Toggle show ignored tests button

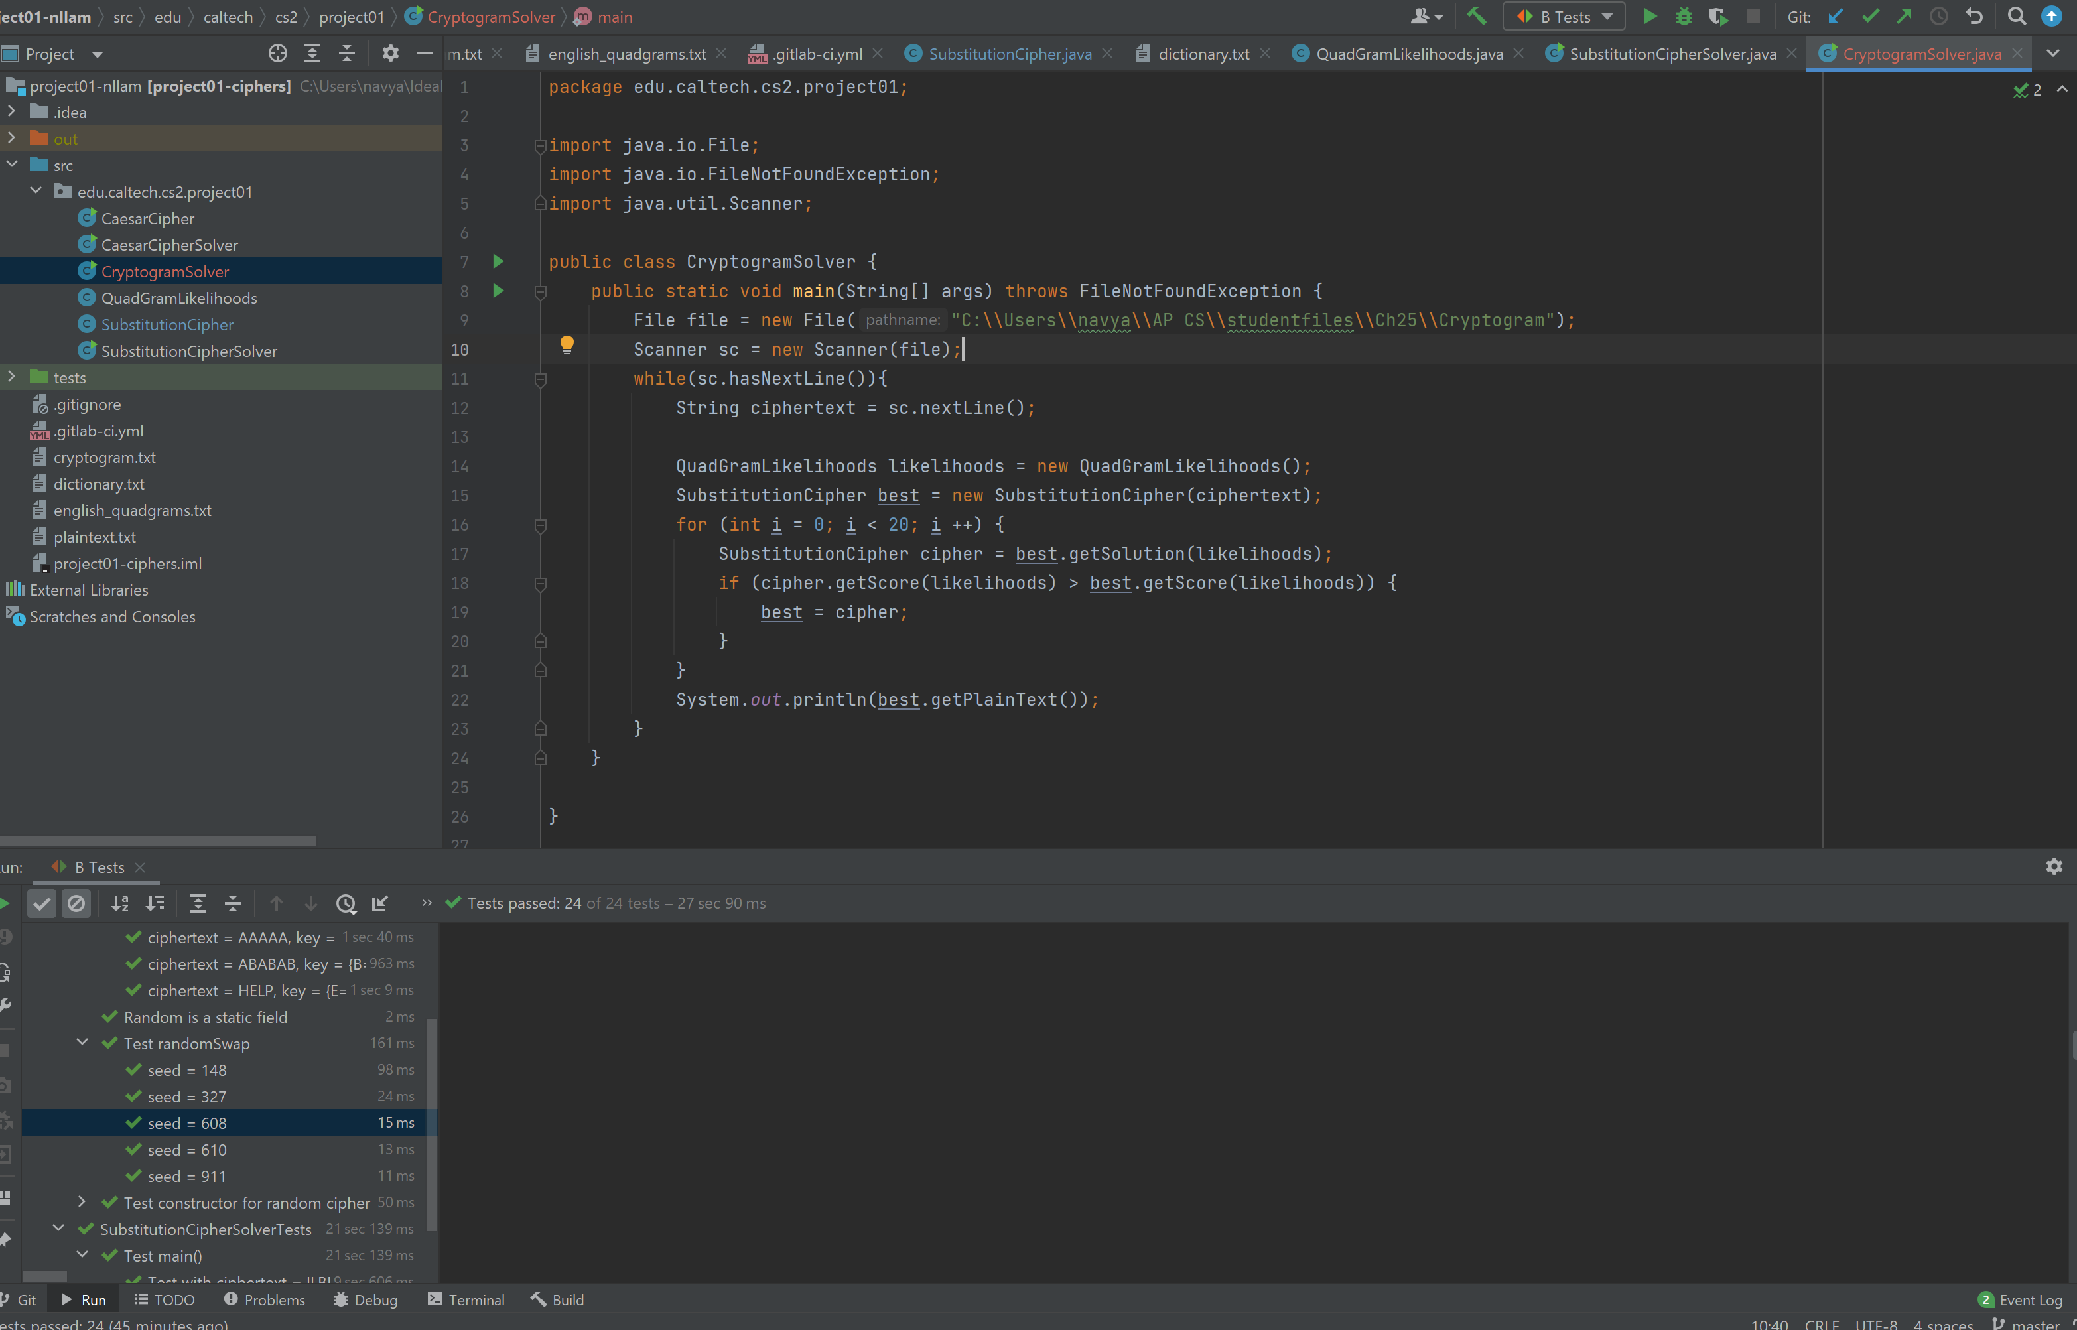coord(77,903)
